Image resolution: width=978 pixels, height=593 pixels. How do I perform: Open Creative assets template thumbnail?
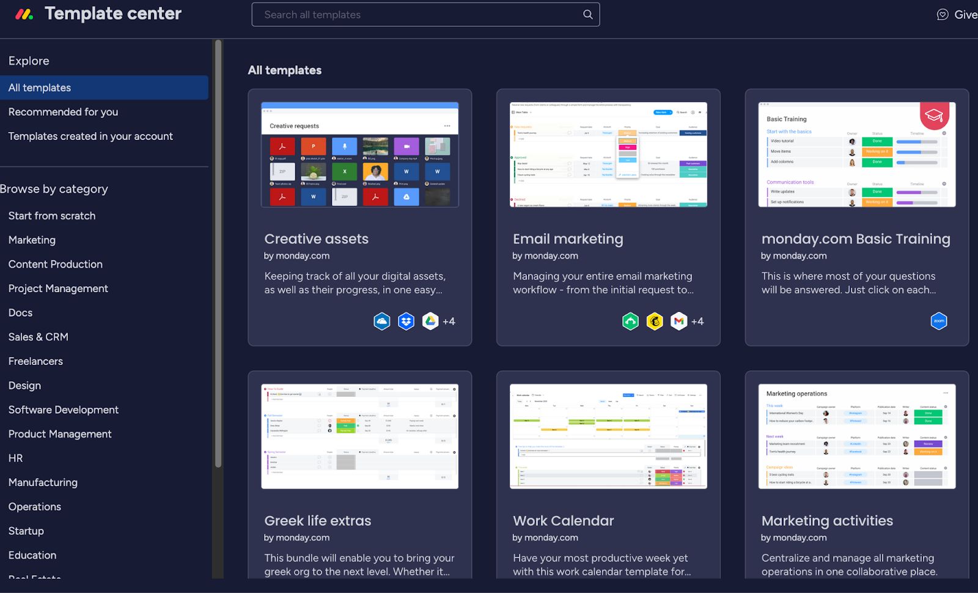pyautogui.click(x=360, y=155)
